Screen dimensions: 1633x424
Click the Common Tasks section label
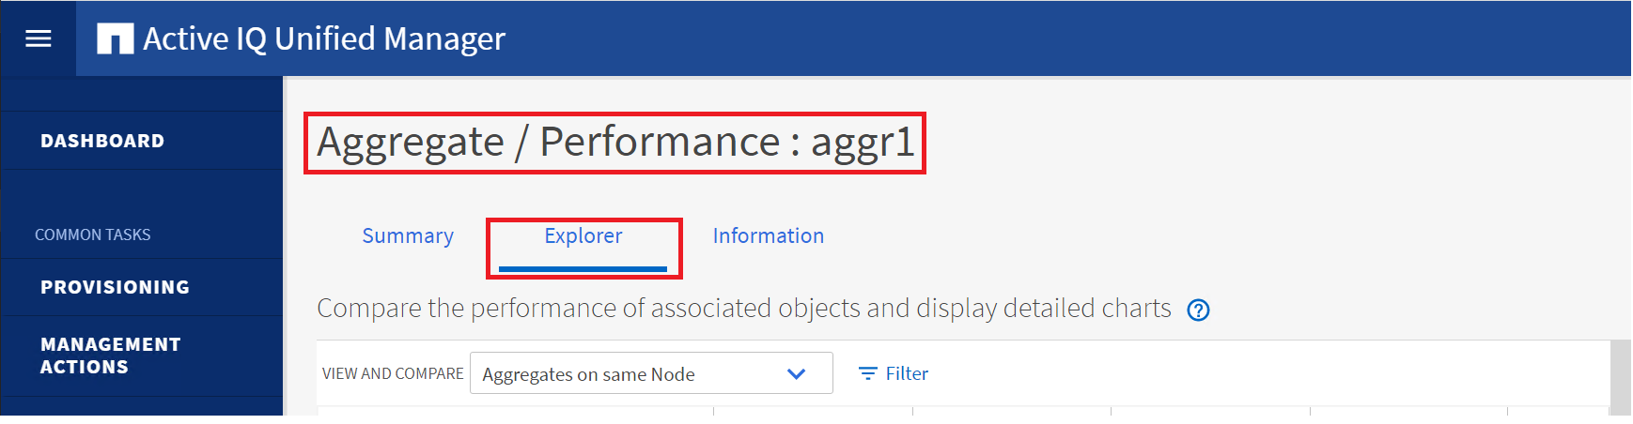[x=92, y=235]
